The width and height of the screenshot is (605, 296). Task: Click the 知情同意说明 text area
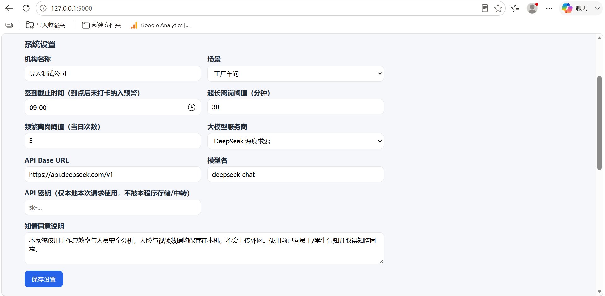[x=204, y=248]
